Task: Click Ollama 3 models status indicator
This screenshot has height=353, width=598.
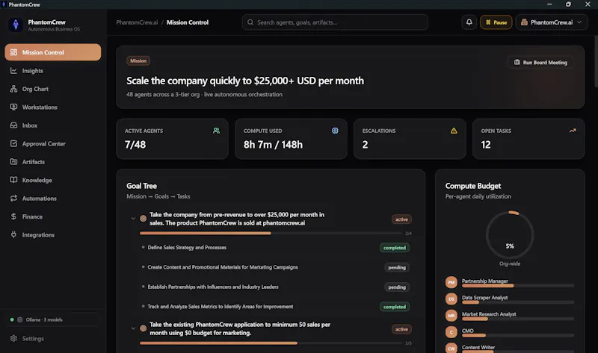Action: coord(52,320)
